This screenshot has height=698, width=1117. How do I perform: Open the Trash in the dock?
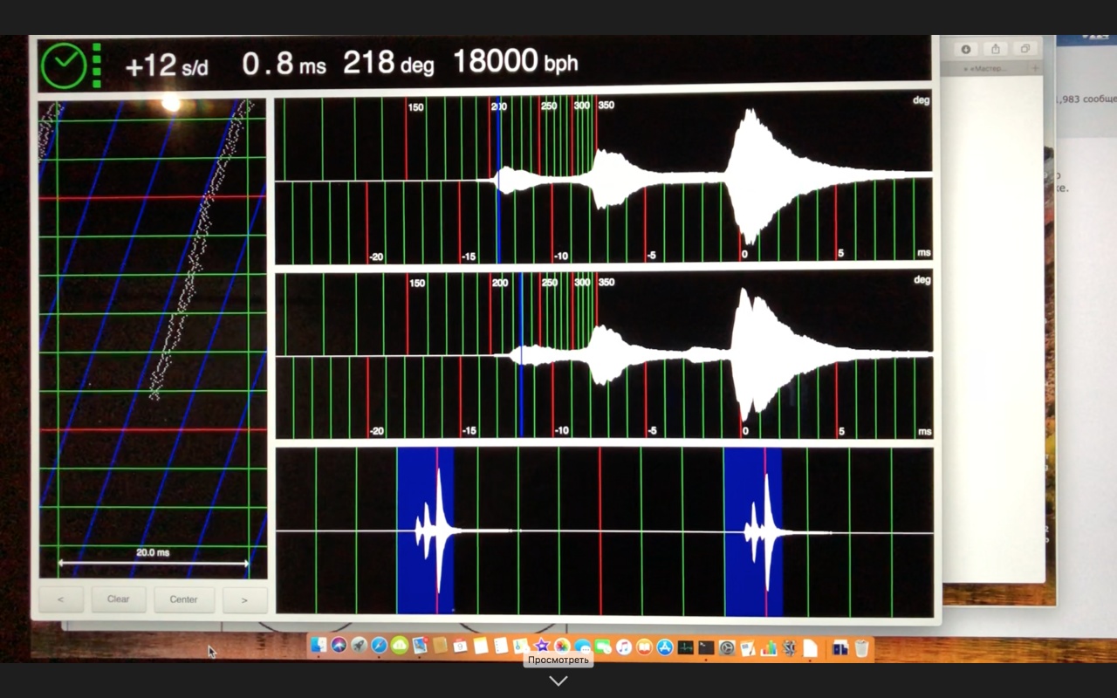861,647
